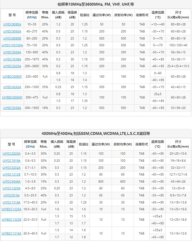Click dimension cell '53×56×20'
The height and width of the screenshot is (241, 192).
tap(178, 108)
